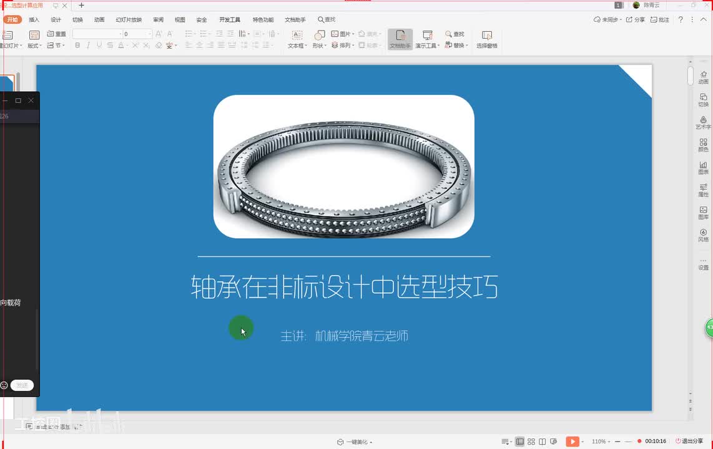Toggle underline formatting
Screen dimensions: 713x449
(99, 46)
